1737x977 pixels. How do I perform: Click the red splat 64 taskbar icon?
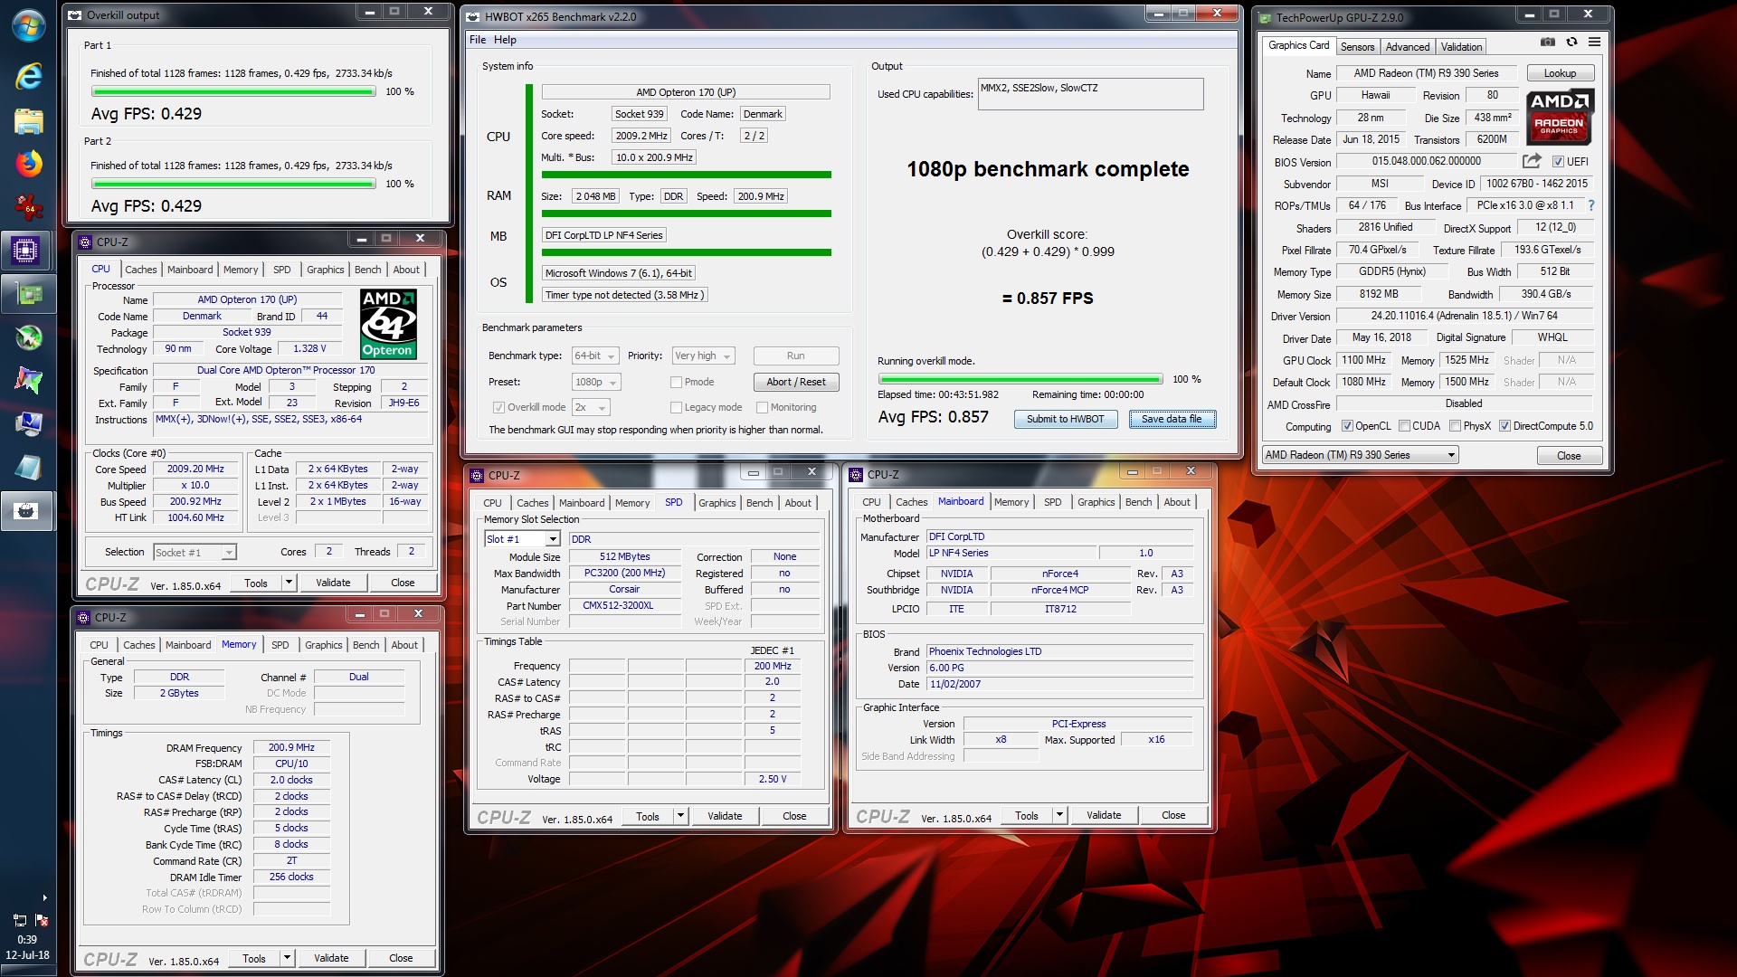28,207
